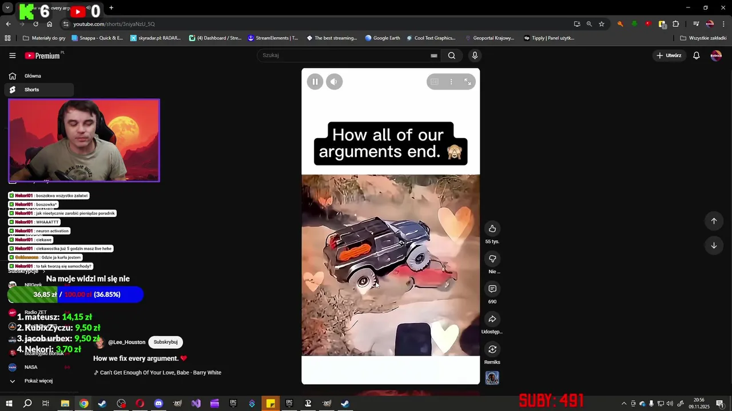732x411 pixels.
Task: Open zoom control in address bar
Action: (589, 24)
